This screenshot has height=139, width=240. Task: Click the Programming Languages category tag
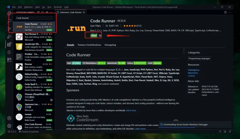coord(199,58)
